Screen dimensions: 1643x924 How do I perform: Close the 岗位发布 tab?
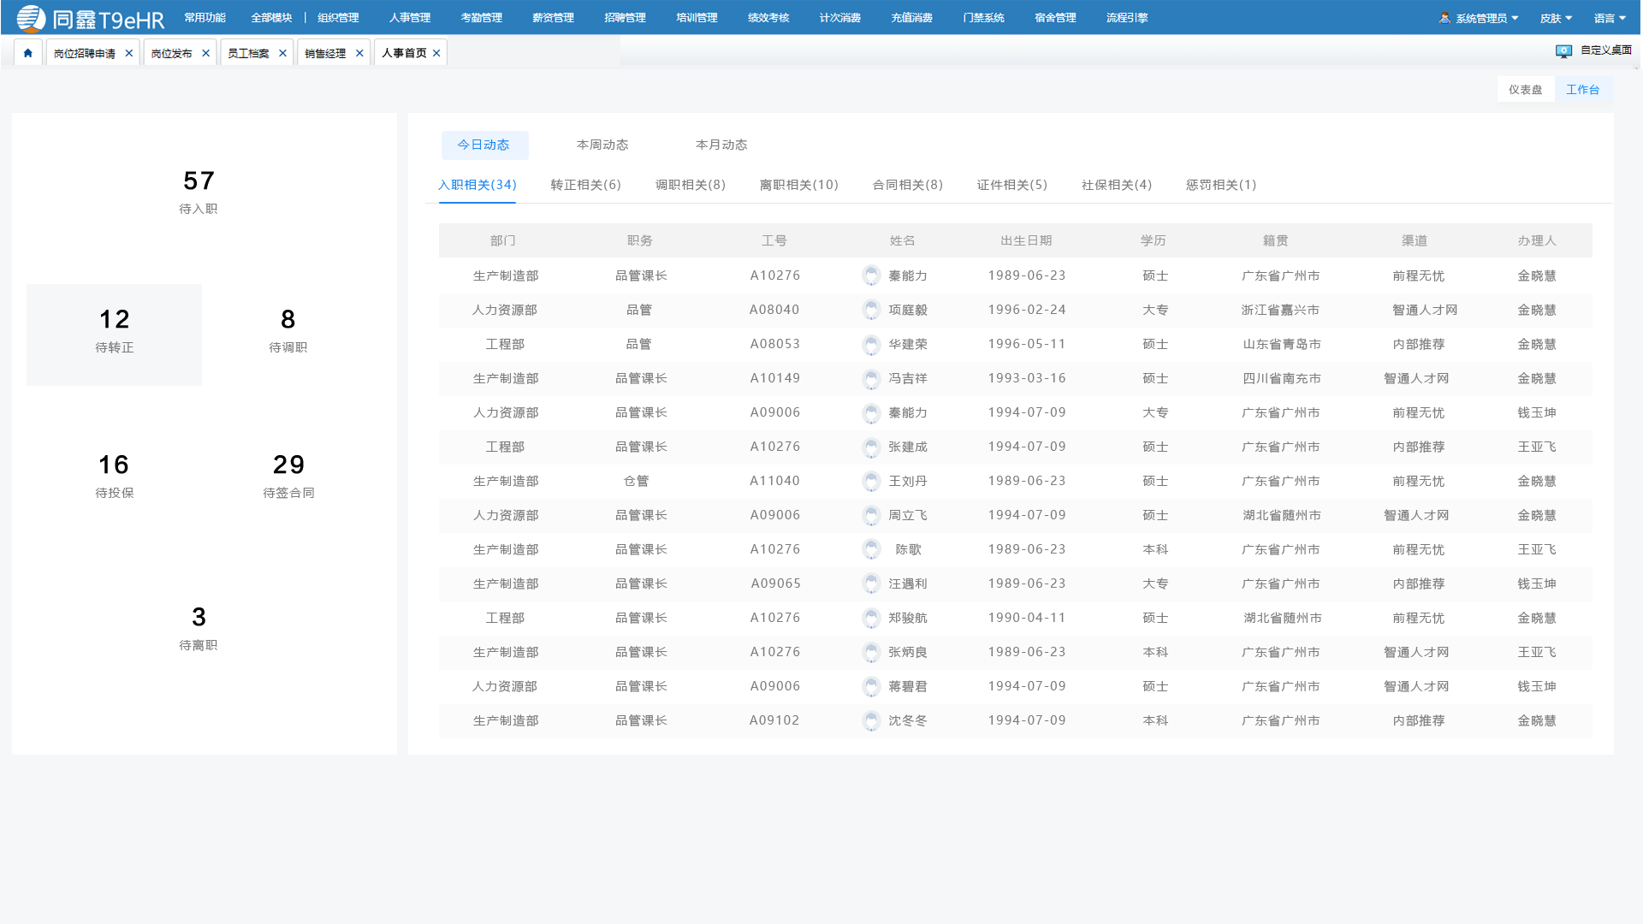click(205, 53)
